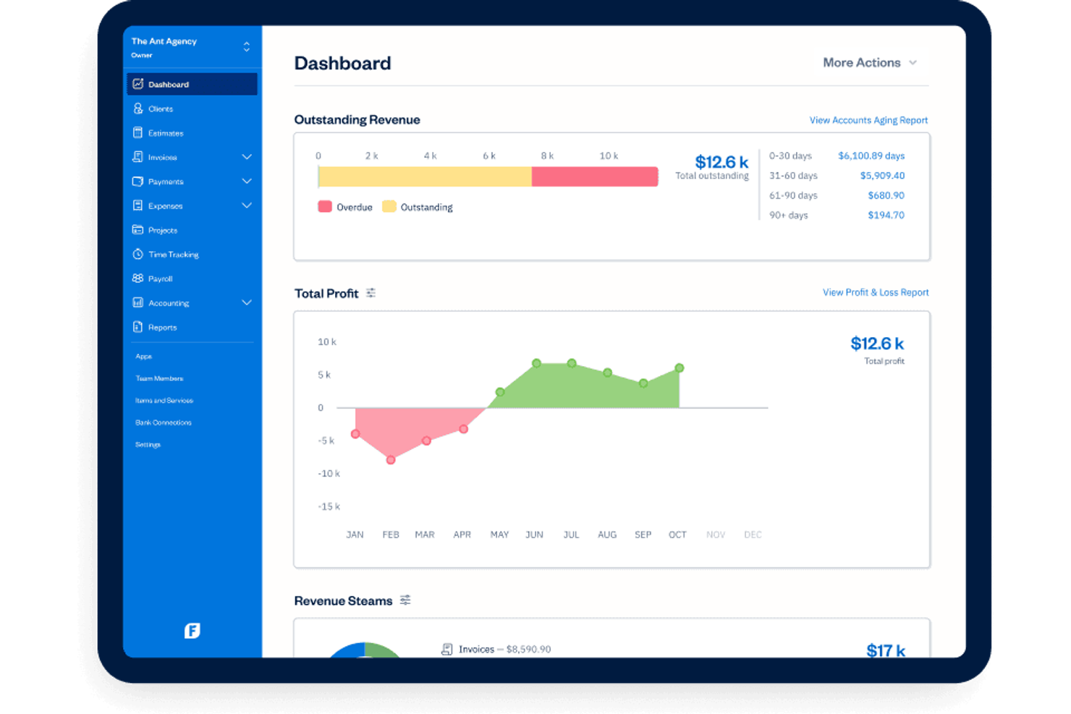This screenshot has width=1071, height=714.
Task: Click the yellow Outstanding bar segment
Action: (425, 176)
